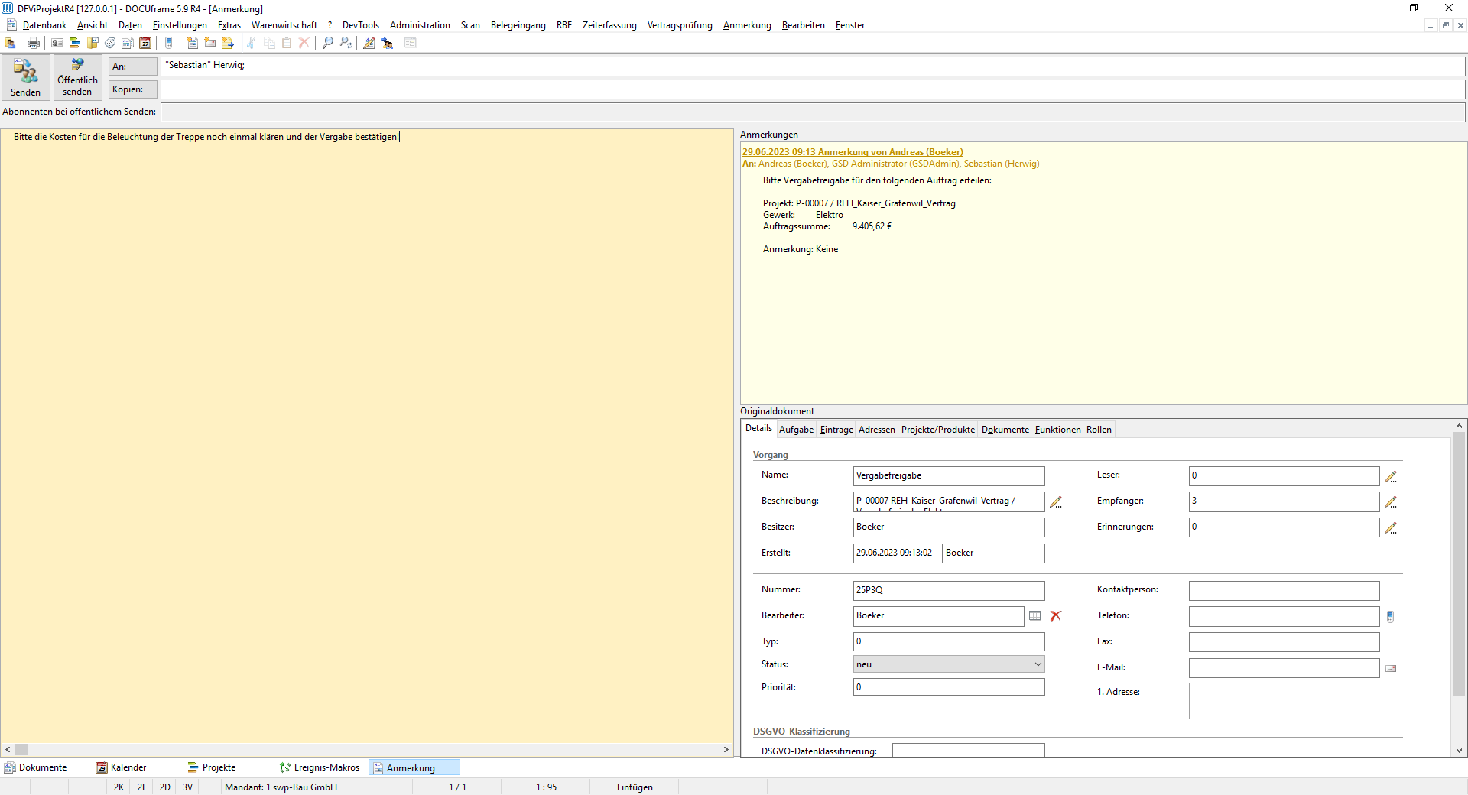Click the search and replace toolbar icon
1468x795 pixels.
[x=346, y=43]
